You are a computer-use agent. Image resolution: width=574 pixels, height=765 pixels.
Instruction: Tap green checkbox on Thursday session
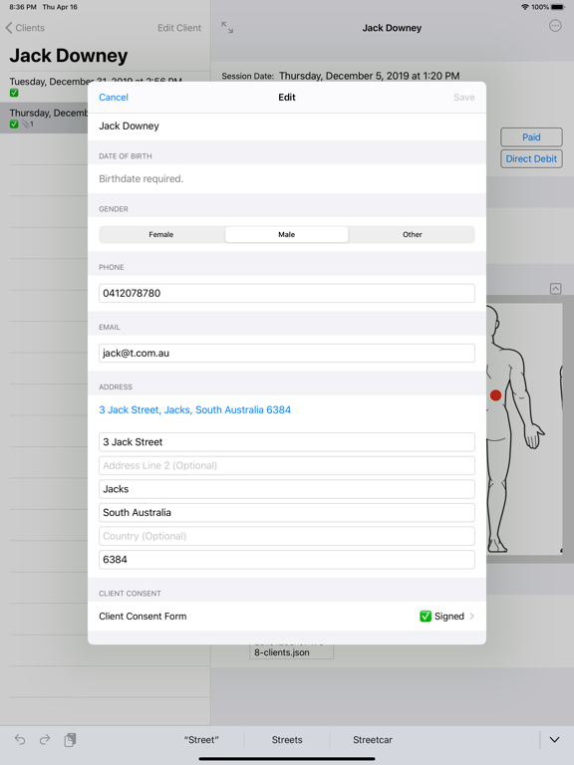pyautogui.click(x=14, y=124)
